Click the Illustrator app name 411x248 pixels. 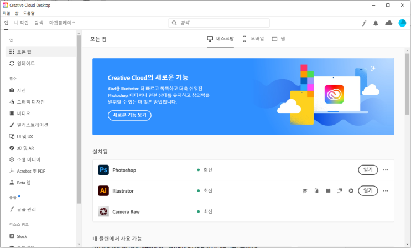[x=123, y=191]
